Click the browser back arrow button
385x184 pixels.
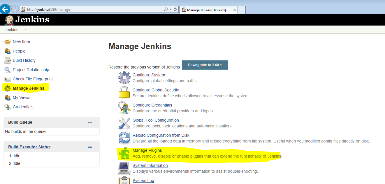[x=5, y=9]
